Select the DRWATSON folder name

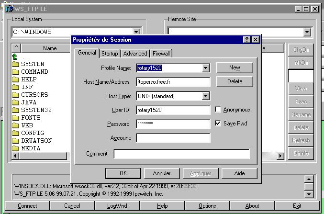point(36,141)
